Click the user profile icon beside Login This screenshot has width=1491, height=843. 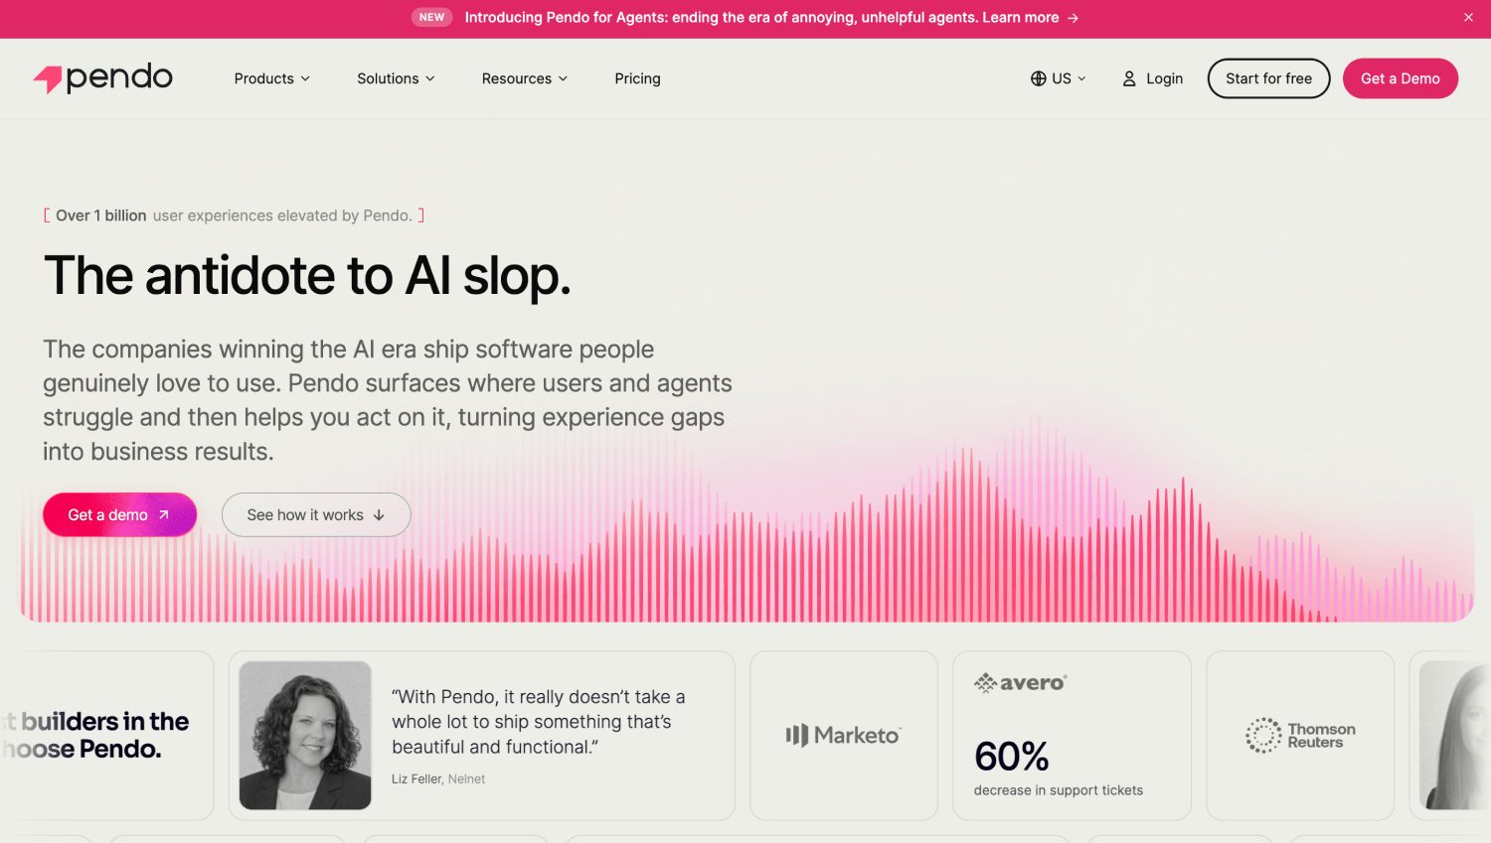coord(1129,78)
